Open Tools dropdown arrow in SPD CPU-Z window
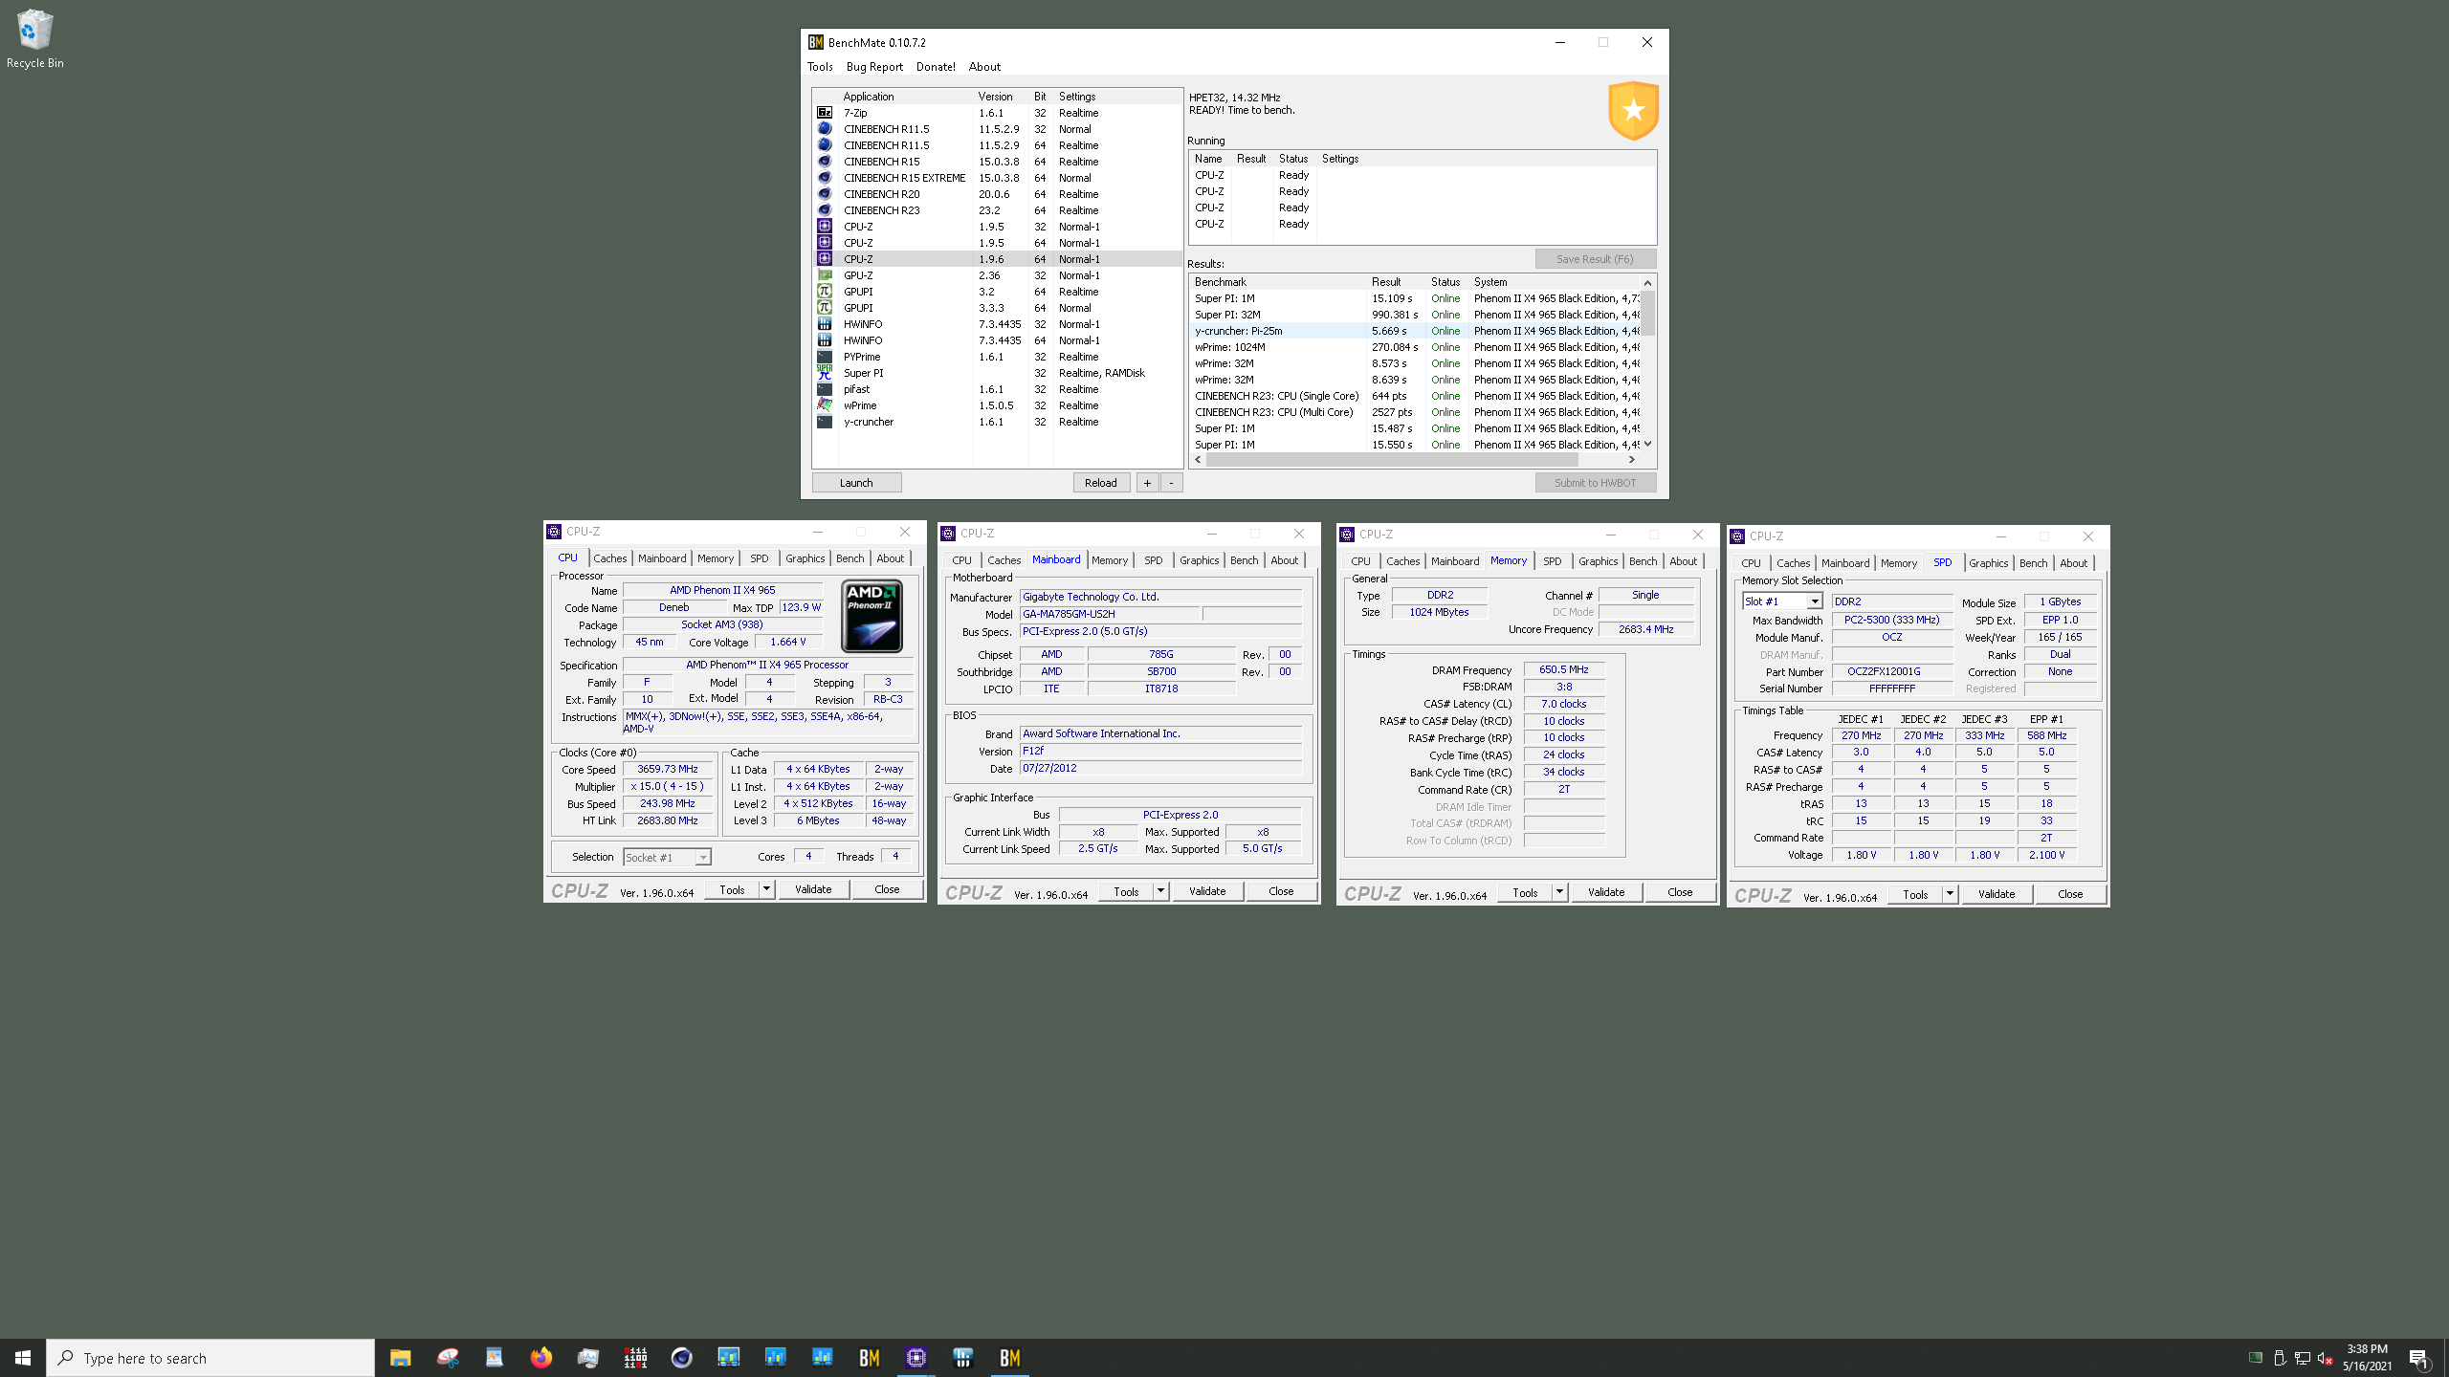The width and height of the screenshot is (2449, 1377). [1950, 894]
